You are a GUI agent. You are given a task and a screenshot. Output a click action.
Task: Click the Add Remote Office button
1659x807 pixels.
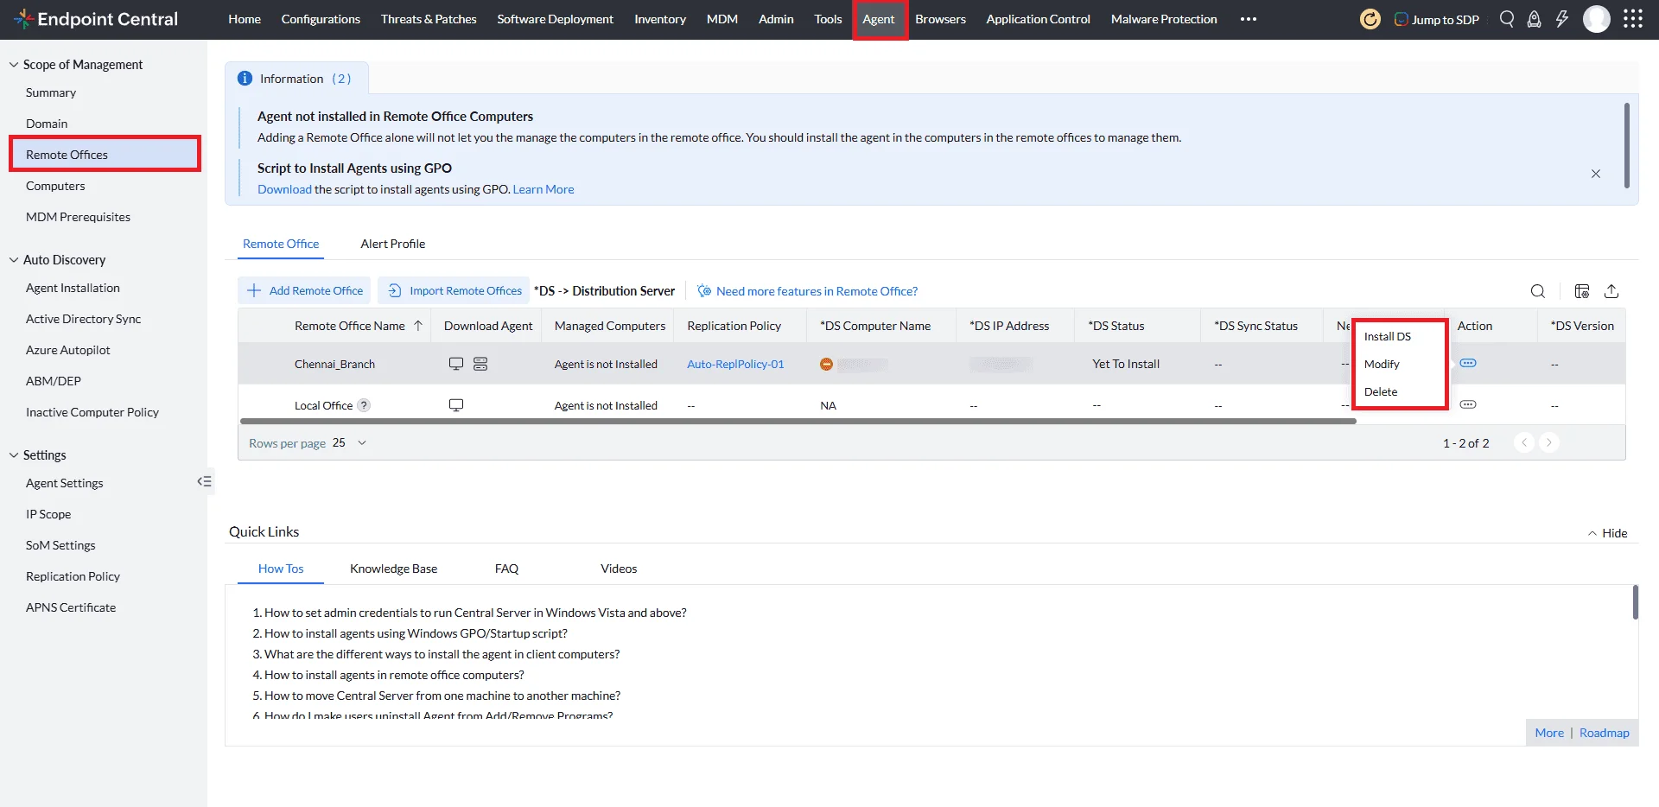(x=304, y=290)
